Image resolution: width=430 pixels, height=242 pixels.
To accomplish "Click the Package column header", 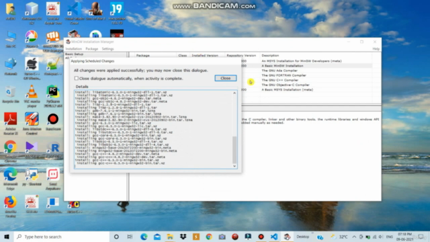I will click(142, 55).
